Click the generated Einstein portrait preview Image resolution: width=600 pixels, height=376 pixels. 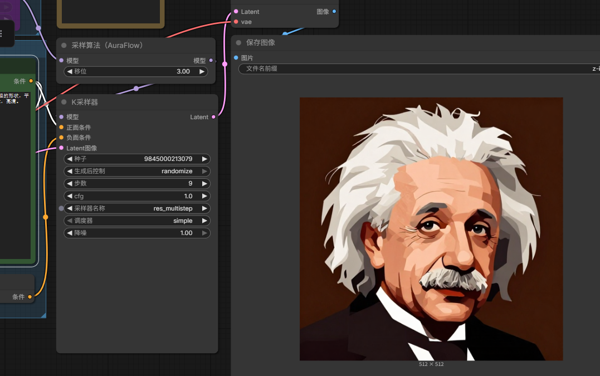tap(431, 229)
